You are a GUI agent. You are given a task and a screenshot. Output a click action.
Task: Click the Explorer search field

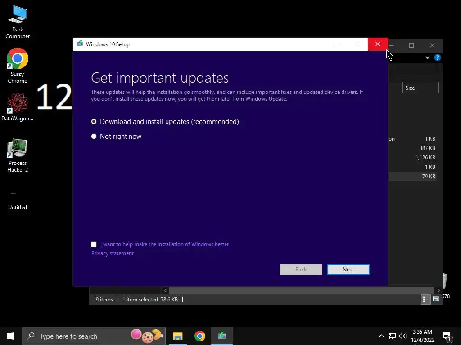point(412,72)
